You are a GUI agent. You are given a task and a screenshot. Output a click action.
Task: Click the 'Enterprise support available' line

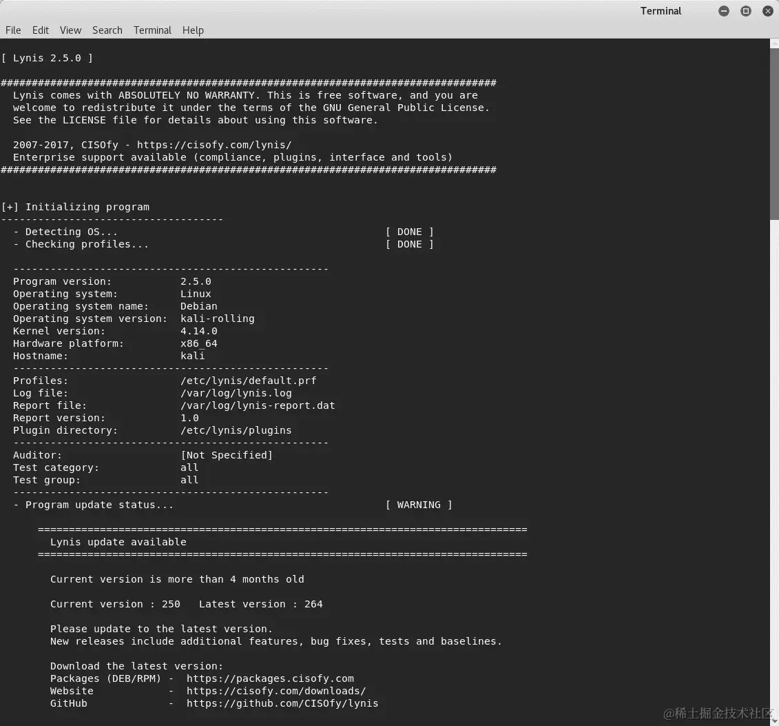(x=233, y=158)
